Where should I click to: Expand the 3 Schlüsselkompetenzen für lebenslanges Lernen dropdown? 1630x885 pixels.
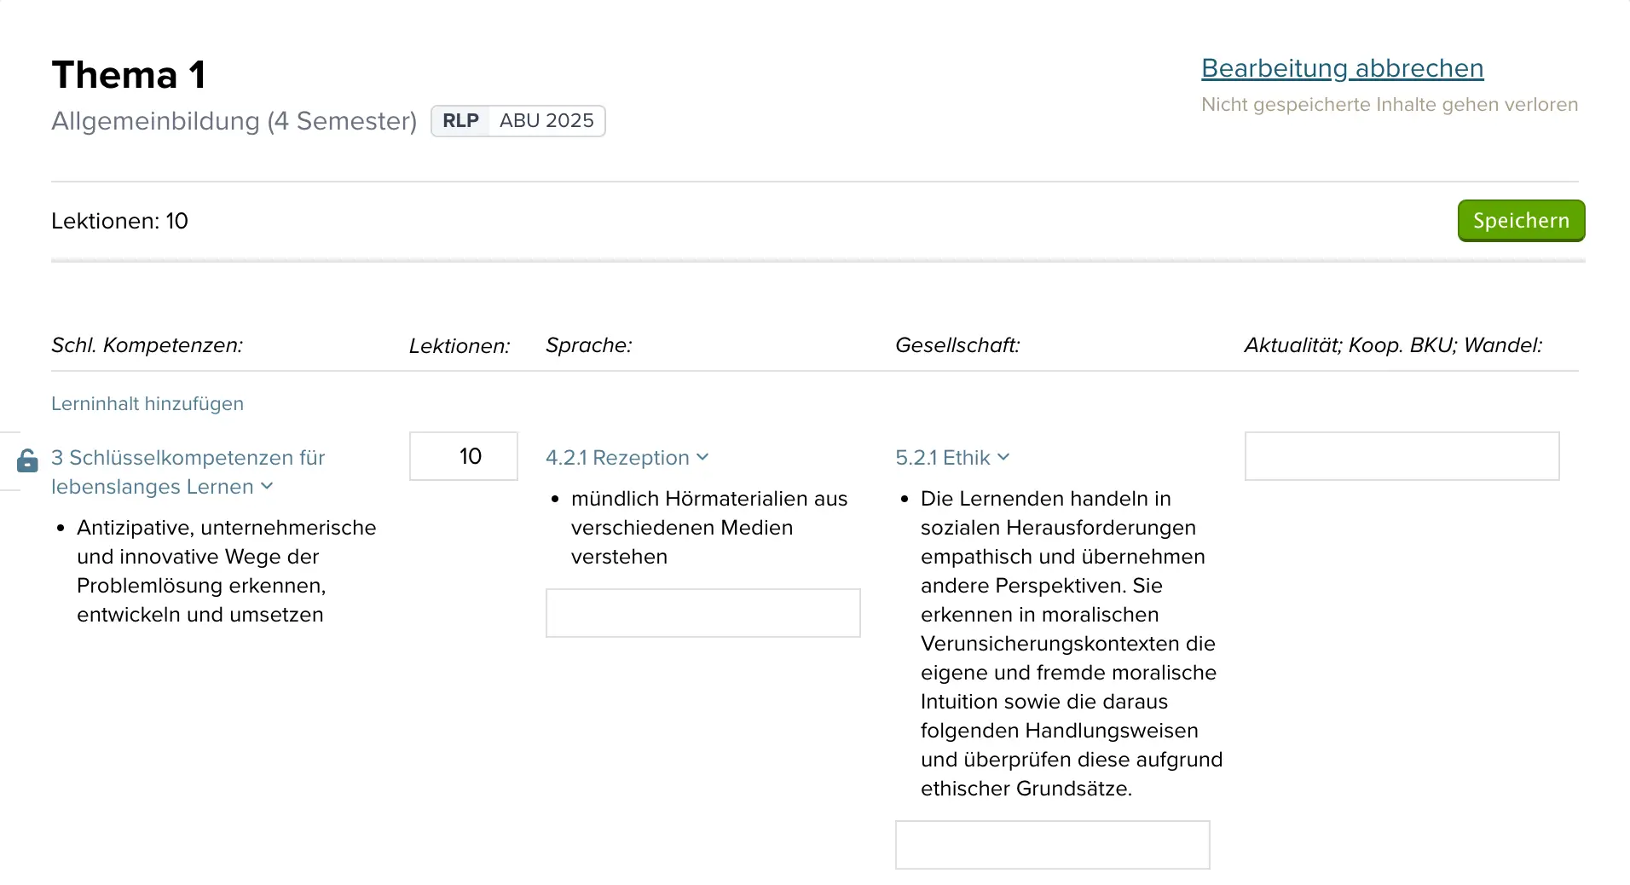(x=188, y=472)
